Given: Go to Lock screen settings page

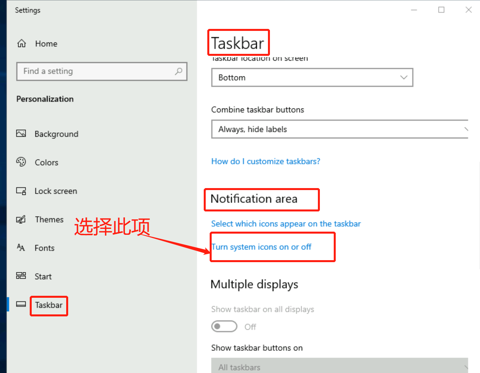Looking at the screenshot, I should point(56,191).
